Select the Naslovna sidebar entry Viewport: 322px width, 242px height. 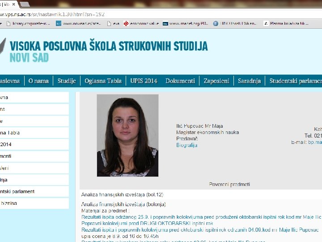[34, 97]
